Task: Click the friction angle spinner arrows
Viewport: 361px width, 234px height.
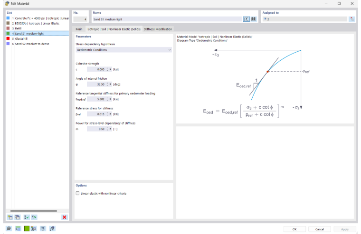Action: tap(107, 84)
